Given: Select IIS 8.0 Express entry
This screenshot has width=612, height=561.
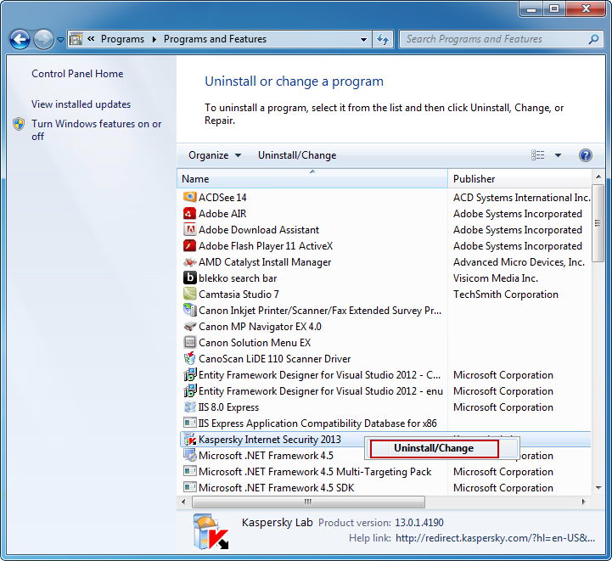Looking at the screenshot, I should click(228, 407).
